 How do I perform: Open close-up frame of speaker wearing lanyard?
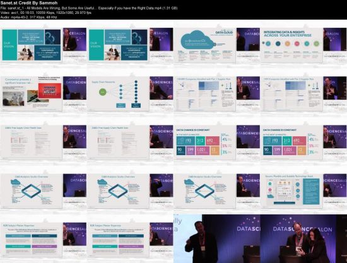(x=217, y=238)
